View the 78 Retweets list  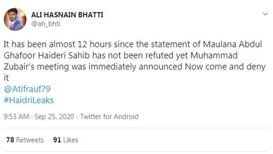pyautogui.click(x=25, y=140)
